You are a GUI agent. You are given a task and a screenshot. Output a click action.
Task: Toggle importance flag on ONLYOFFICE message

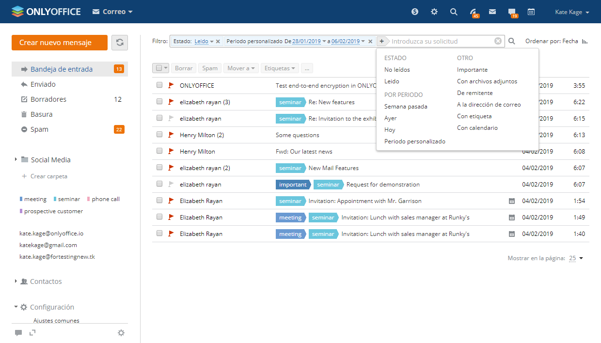coord(171,86)
